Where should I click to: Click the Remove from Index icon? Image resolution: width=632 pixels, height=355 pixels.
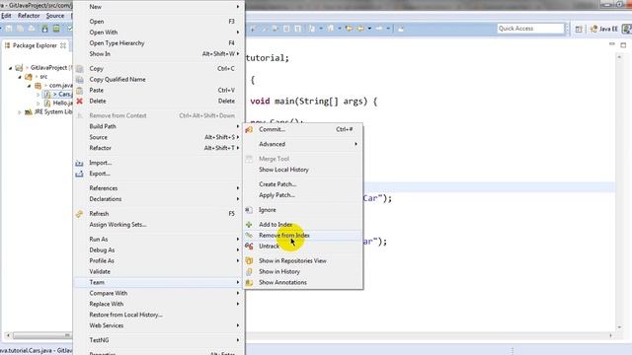(x=249, y=236)
